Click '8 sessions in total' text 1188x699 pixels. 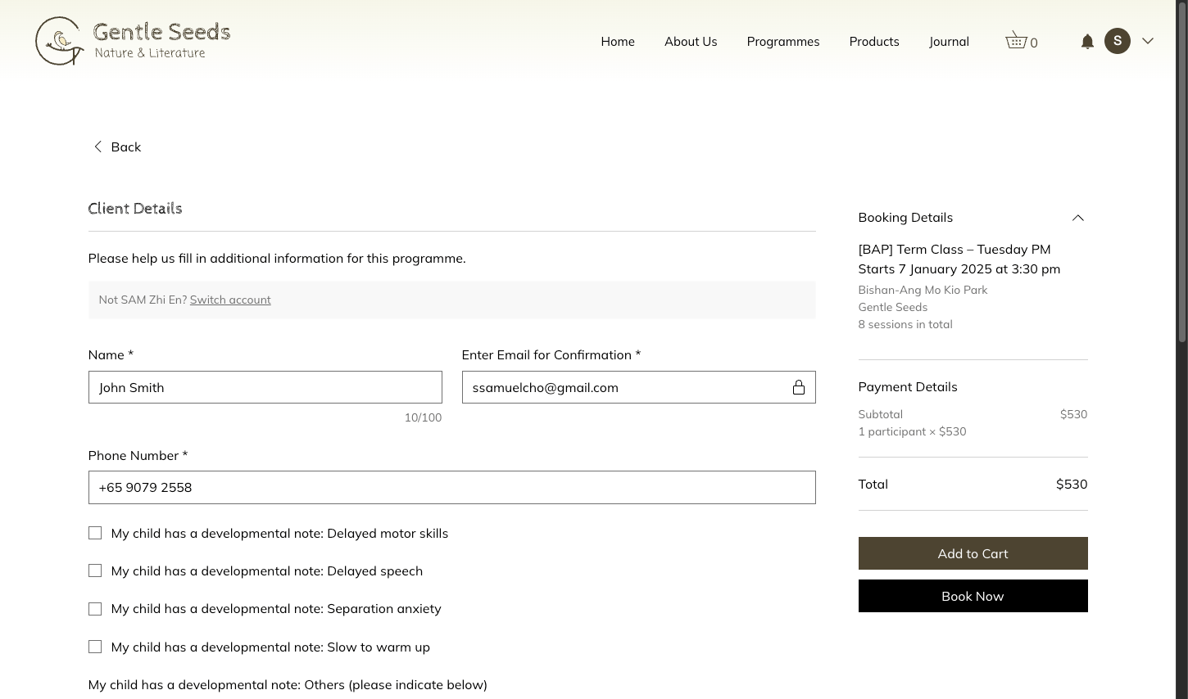(905, 324)
